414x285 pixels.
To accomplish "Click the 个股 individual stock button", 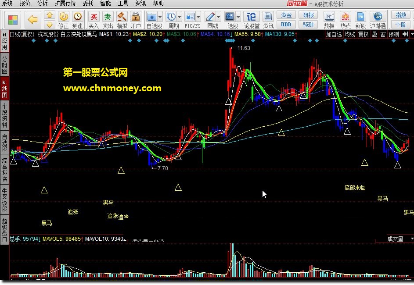I will (400, 25).
